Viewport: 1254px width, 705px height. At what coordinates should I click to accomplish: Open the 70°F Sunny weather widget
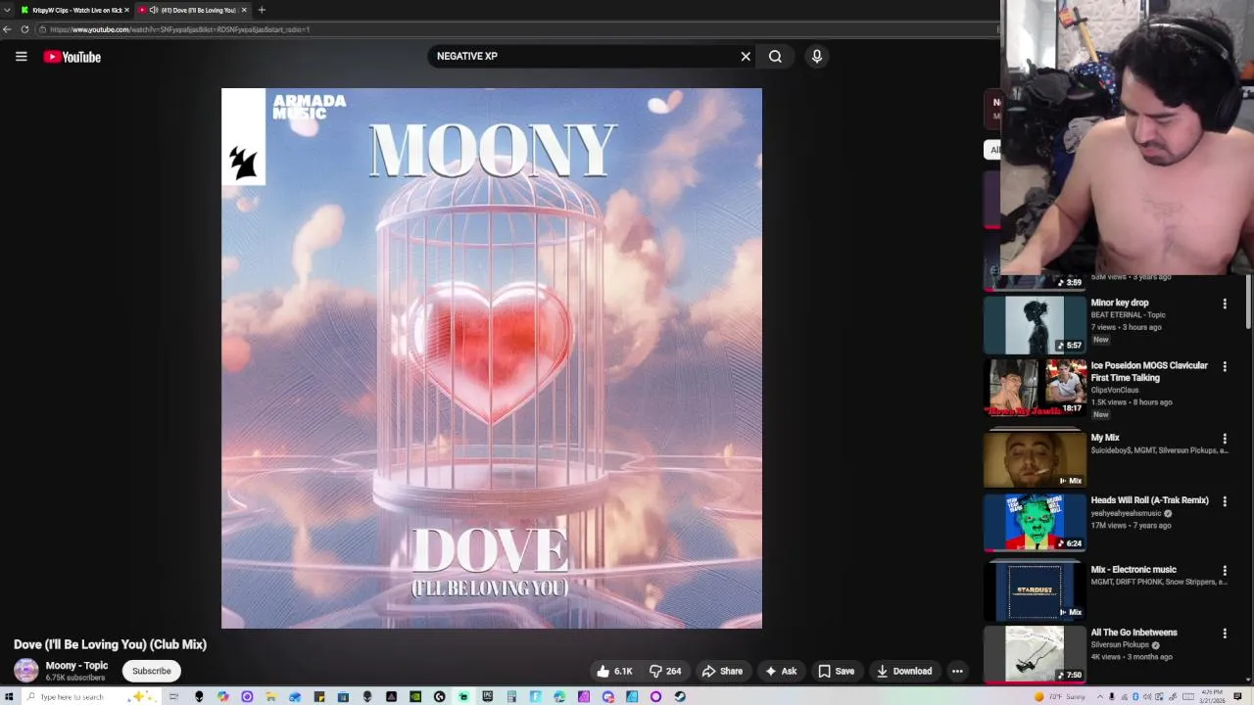1060,696
